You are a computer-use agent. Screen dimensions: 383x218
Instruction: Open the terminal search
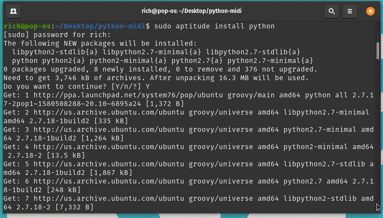pyautogui.click(x=331, y=11)
